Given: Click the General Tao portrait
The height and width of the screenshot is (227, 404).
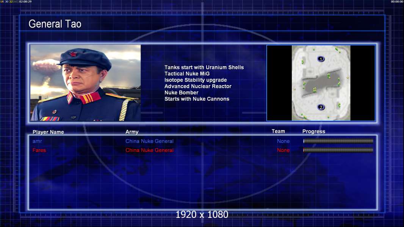Looking at the screenshot, I should point(86,83).
